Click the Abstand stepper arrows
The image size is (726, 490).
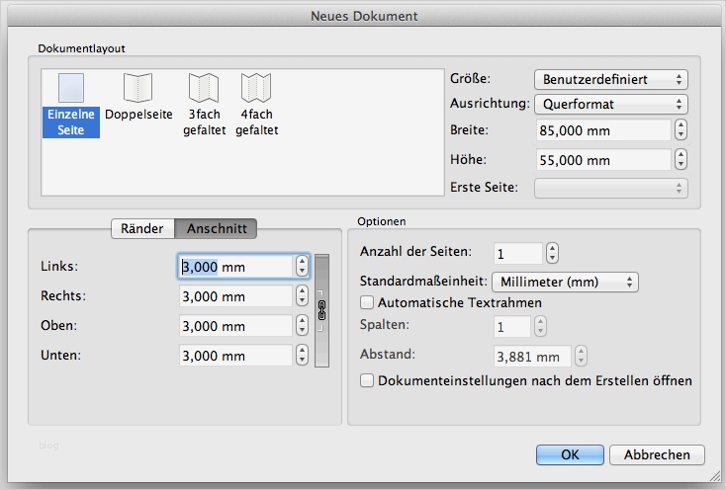[581, 357]
